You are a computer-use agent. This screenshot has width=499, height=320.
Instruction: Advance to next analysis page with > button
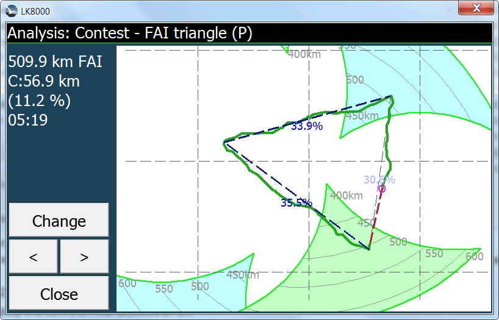pos(84,257)
